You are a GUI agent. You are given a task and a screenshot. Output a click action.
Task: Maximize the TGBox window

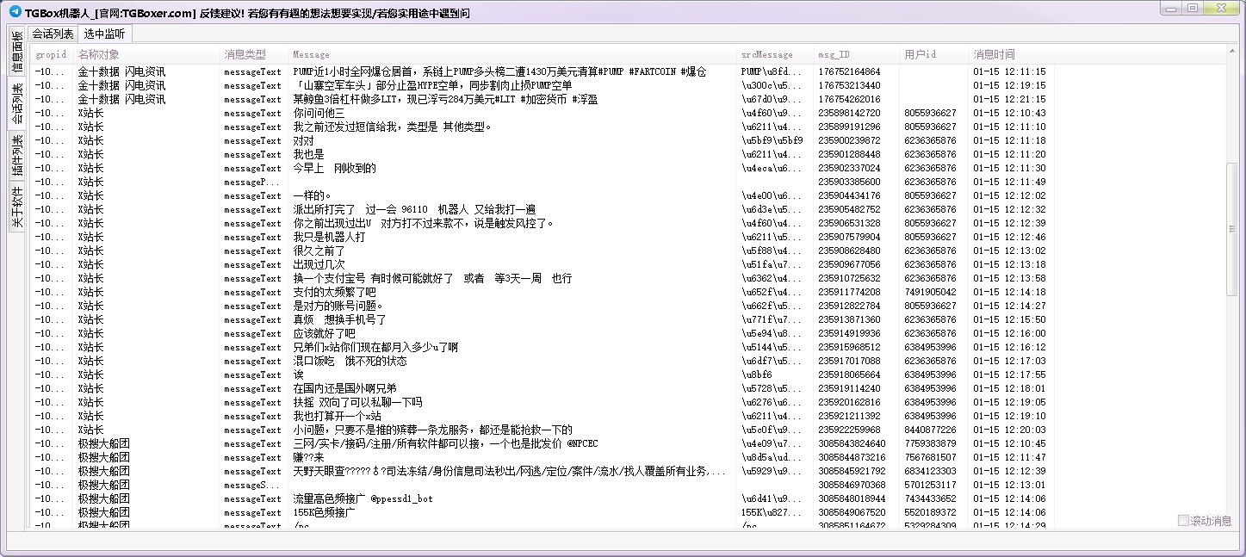[1192, 8]
